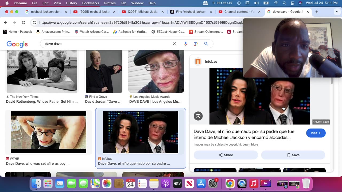This screenshot has height=192, width=342.
Task: Expand tab search dropdown arrow
Action: click(337, 12)
